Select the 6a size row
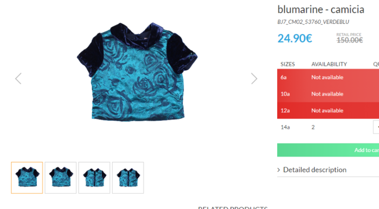Image resolution: width=379 pixels, height=209 pixels. pyautogui.click(x=328, y=77)
